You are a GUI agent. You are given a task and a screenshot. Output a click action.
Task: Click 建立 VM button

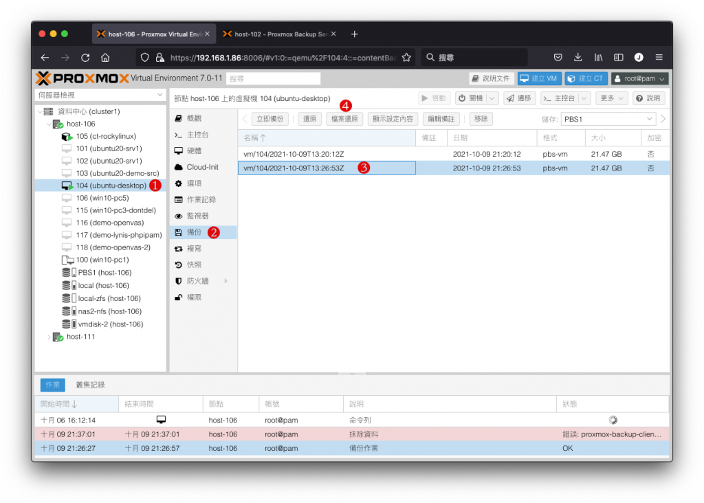pos(540,78)
